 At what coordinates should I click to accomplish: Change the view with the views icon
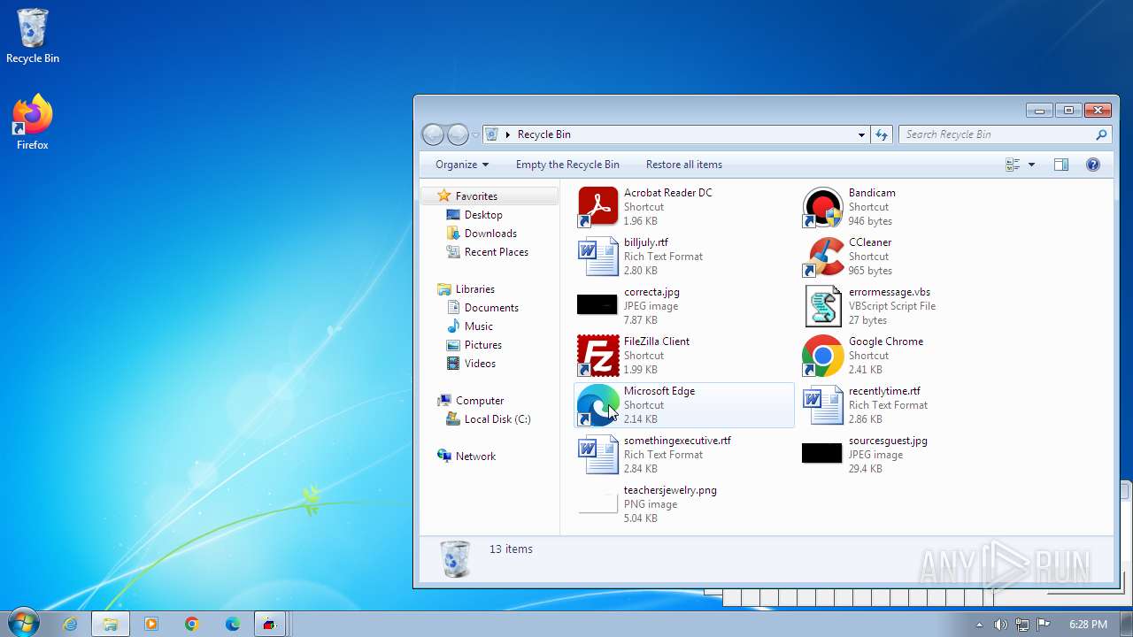click(x=1013, y=165)
